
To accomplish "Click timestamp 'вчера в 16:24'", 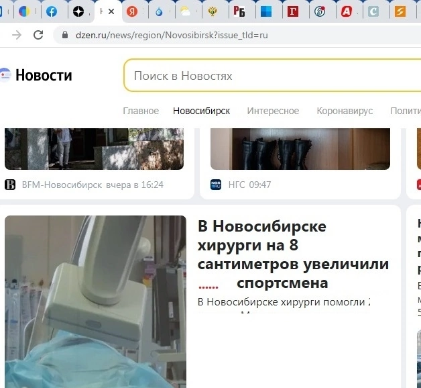I will pos(135,185).
